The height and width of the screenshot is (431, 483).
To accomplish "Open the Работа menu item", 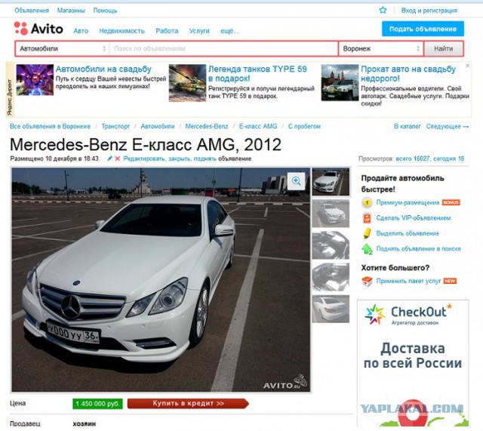I will 167,31.
